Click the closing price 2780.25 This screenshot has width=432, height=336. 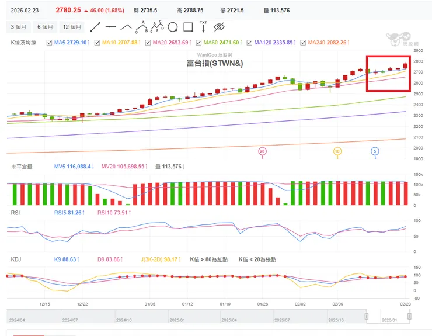(x=68, y=10)
